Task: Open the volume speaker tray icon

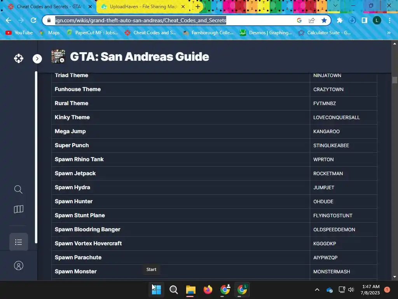Action: pos(351,290)
